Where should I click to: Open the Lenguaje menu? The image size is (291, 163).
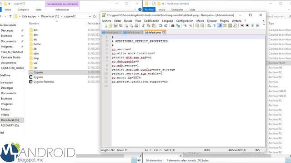pos(168,21)
